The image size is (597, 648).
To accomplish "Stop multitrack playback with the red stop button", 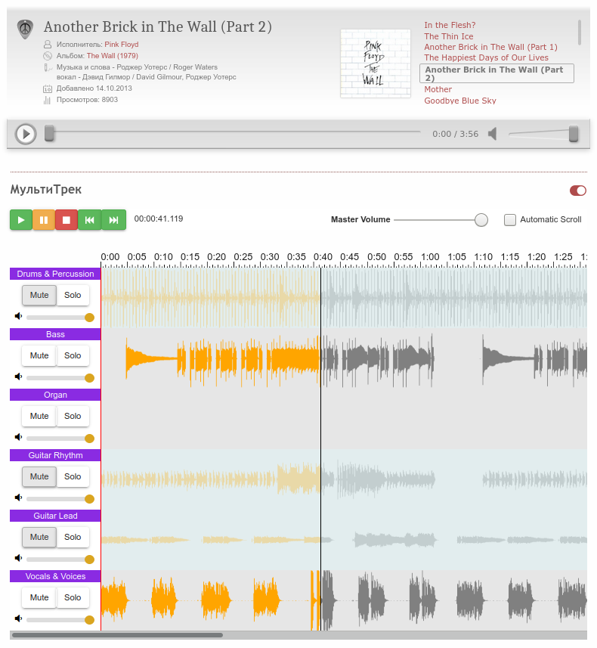I will (66, 220).
